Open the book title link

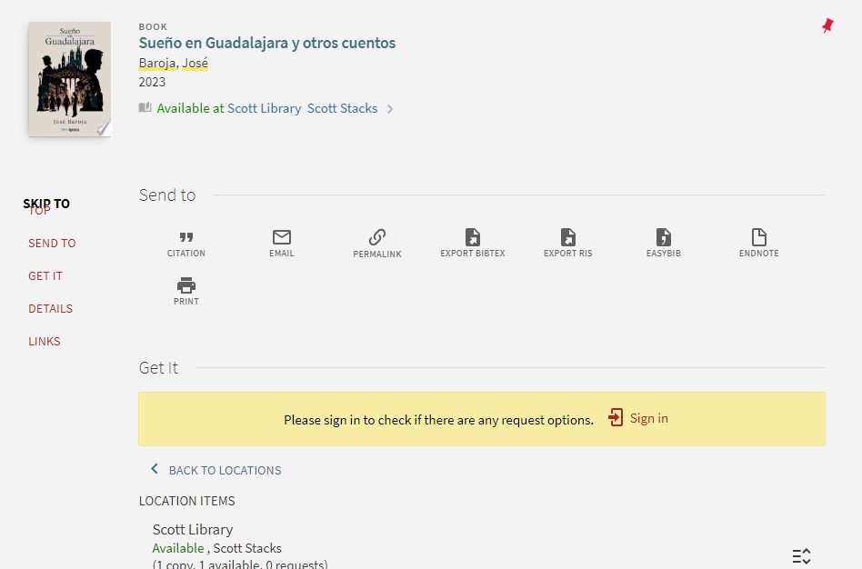266,43
